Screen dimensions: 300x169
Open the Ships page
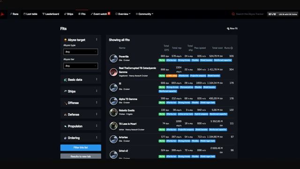click(69, 14)
